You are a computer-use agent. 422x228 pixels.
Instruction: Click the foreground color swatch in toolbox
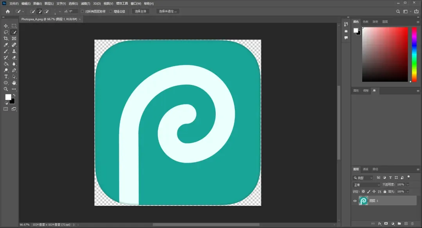[8, 97]
